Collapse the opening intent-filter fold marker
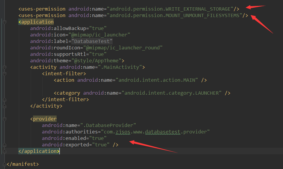 click(x=4, y=74)
